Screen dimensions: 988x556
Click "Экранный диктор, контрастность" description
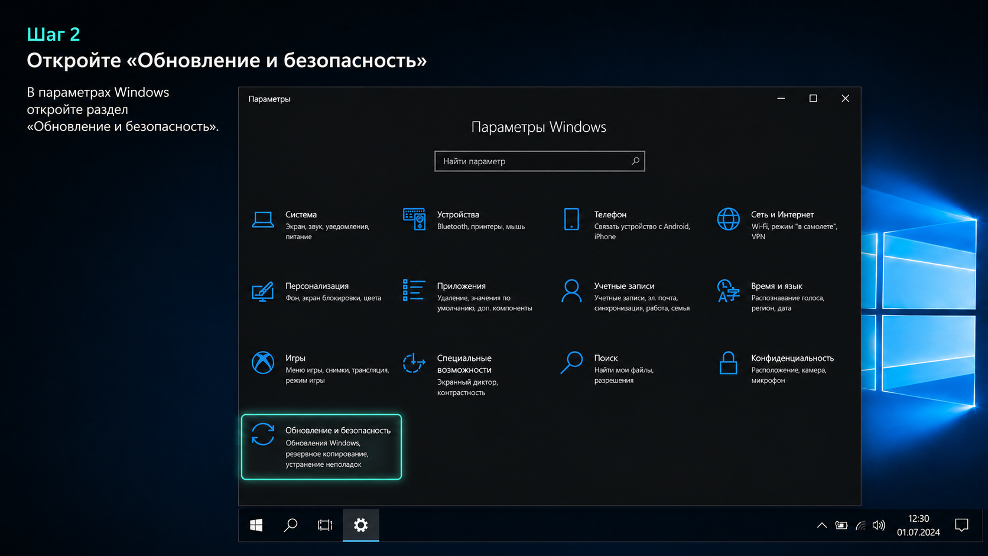point(467,388)
